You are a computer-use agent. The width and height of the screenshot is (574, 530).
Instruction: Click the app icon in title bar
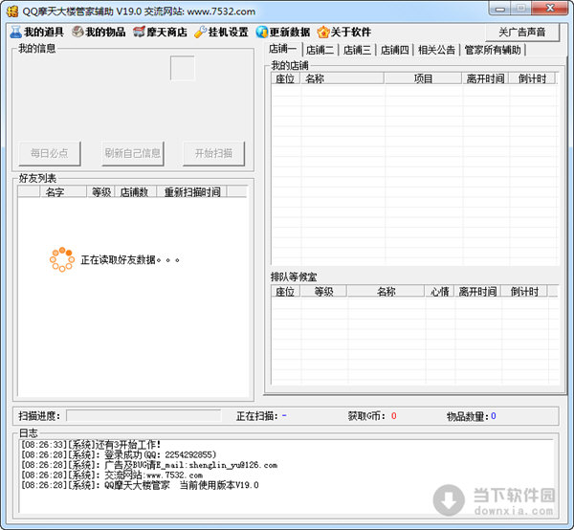tap(12, 11)
